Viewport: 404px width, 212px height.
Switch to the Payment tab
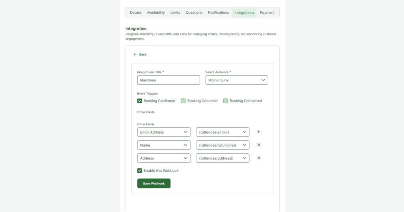pyautogui.click(x=267, y=13)
